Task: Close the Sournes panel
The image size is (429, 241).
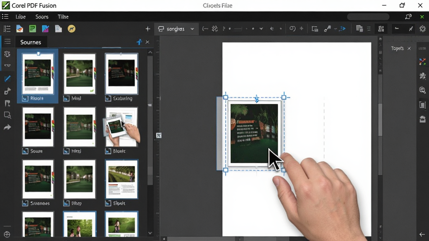Action: [x=147, y=42]
